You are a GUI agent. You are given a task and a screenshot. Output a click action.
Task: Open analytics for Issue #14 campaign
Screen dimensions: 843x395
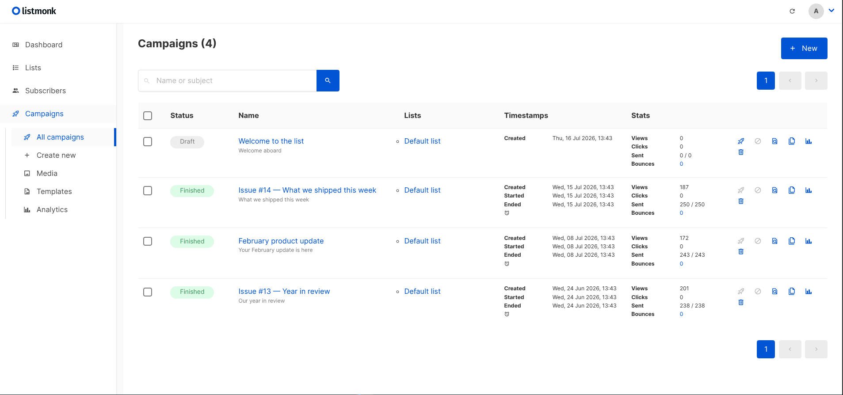tap(809, 190)
